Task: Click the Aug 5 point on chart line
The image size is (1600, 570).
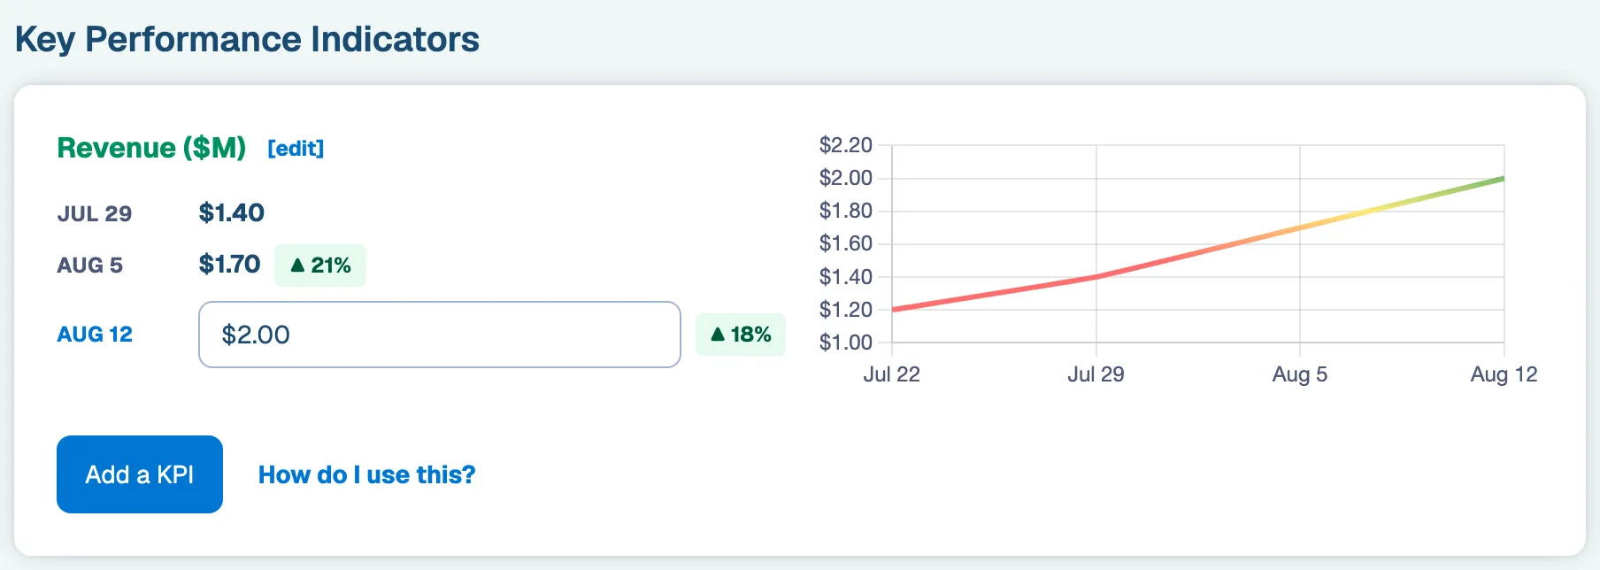Action: pyautogui.click(x=1300, y=227)
